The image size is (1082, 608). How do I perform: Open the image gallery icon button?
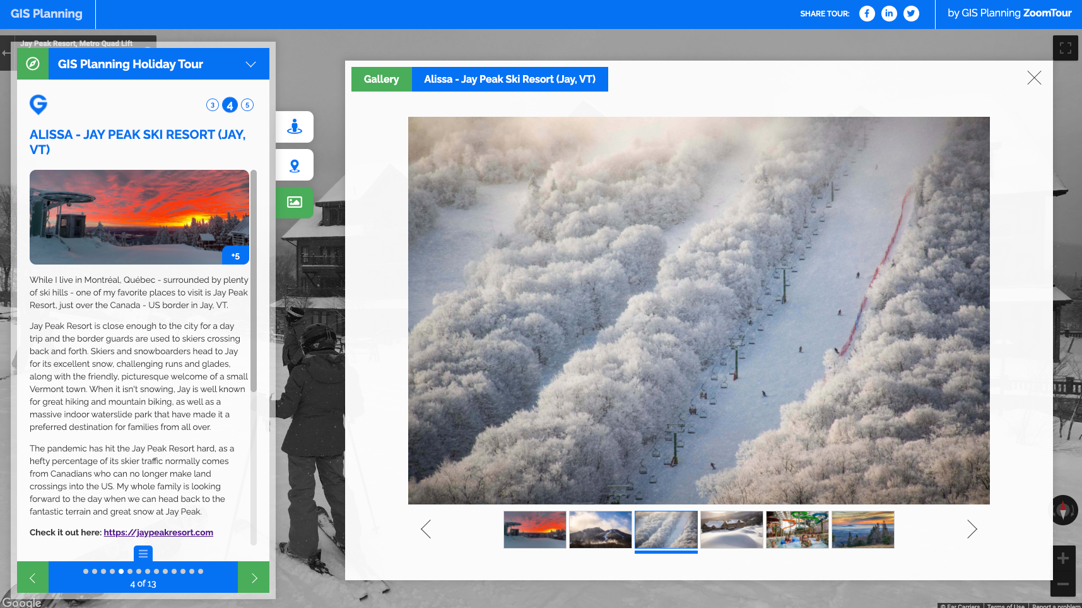coord(295,202)
